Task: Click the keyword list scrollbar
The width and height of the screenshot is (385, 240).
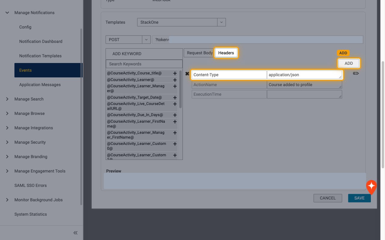Action: click(180, 89)
